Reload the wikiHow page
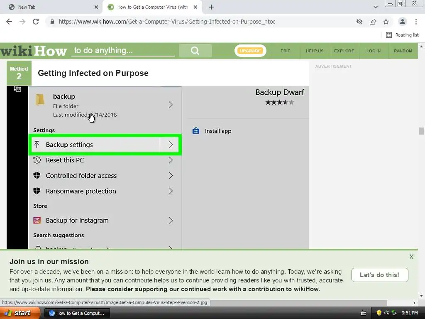425x319 pixels. click(x=36, y=22)
